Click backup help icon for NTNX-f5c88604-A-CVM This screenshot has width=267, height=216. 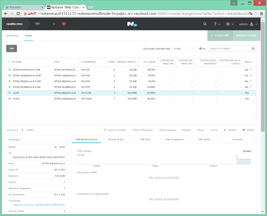(251, 87)
